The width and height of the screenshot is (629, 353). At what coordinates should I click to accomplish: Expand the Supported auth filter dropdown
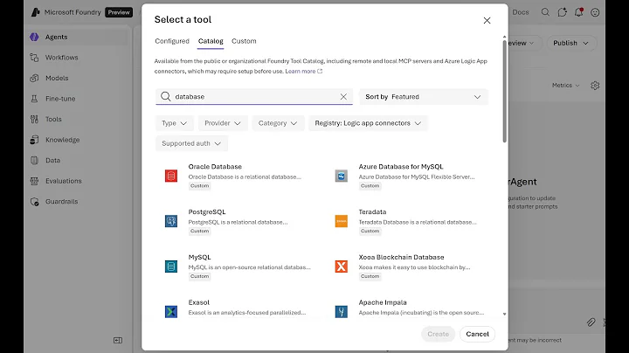pyautogui.click(x=191, y=143)
